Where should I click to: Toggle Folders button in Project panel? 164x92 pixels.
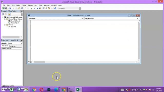click(9, 14)
